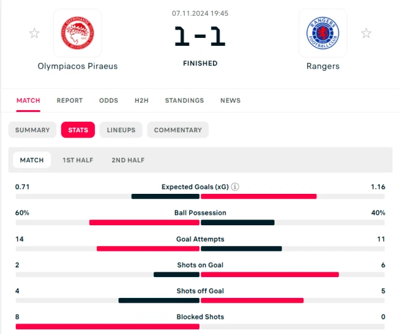The image size is (399, 334).
Task: Show the LINEUPS section
Action: coord(121,130)
